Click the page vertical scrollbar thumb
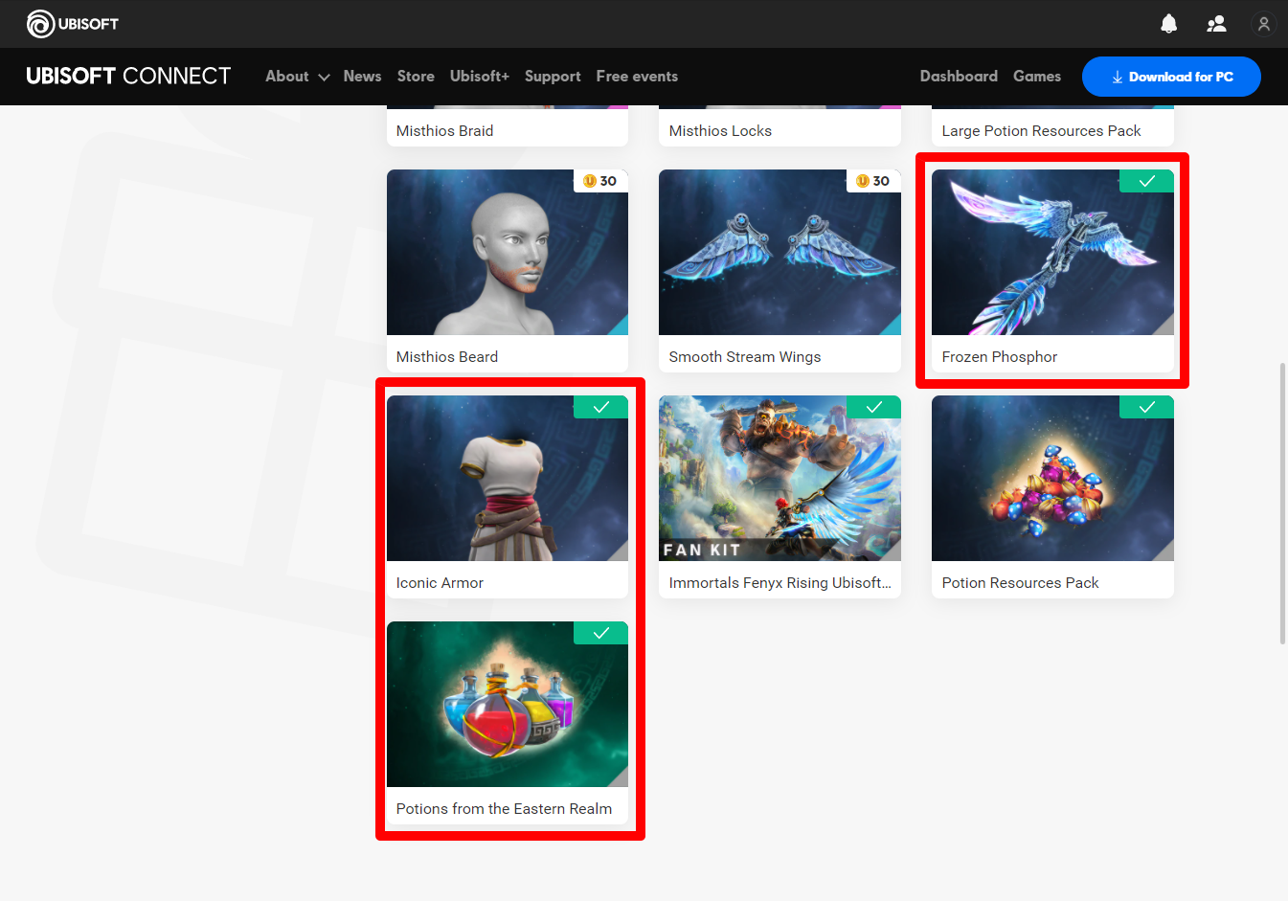The width and height of the screenshot is (1288, 901). [1282, 504]
